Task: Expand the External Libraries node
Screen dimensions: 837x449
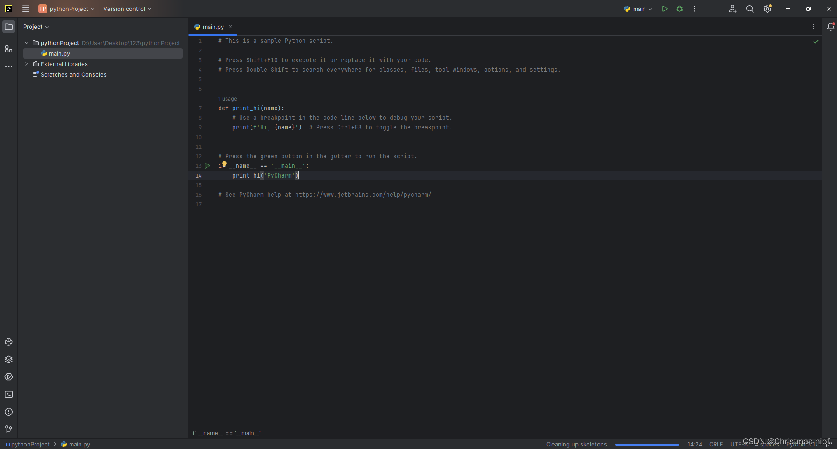Action: pos(27,64)
